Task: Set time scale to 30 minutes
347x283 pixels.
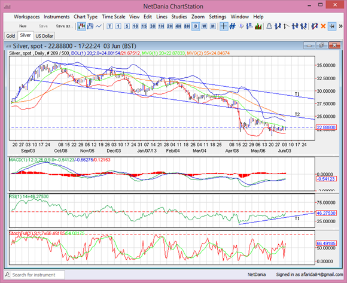Action: [x=153, y=26]
